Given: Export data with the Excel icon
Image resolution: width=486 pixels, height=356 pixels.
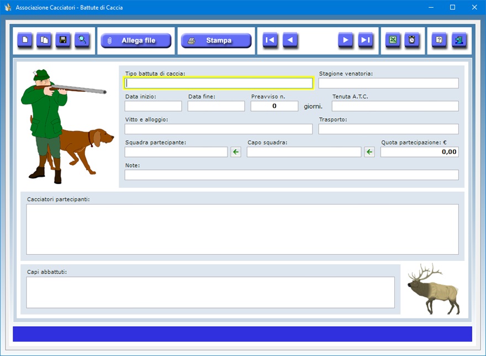Looking at the screenshot, I should 393,40.
